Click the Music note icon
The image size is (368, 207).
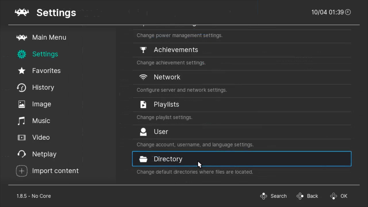22,121
